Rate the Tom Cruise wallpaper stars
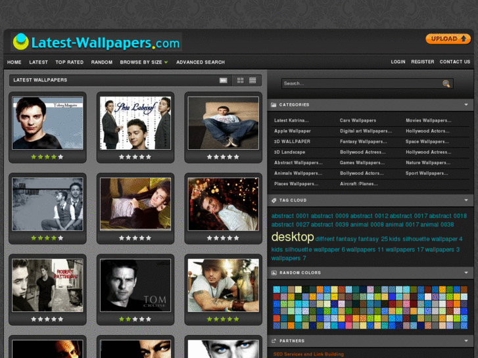The height and width of the screenshot is (358, 478). coord(135,319)
